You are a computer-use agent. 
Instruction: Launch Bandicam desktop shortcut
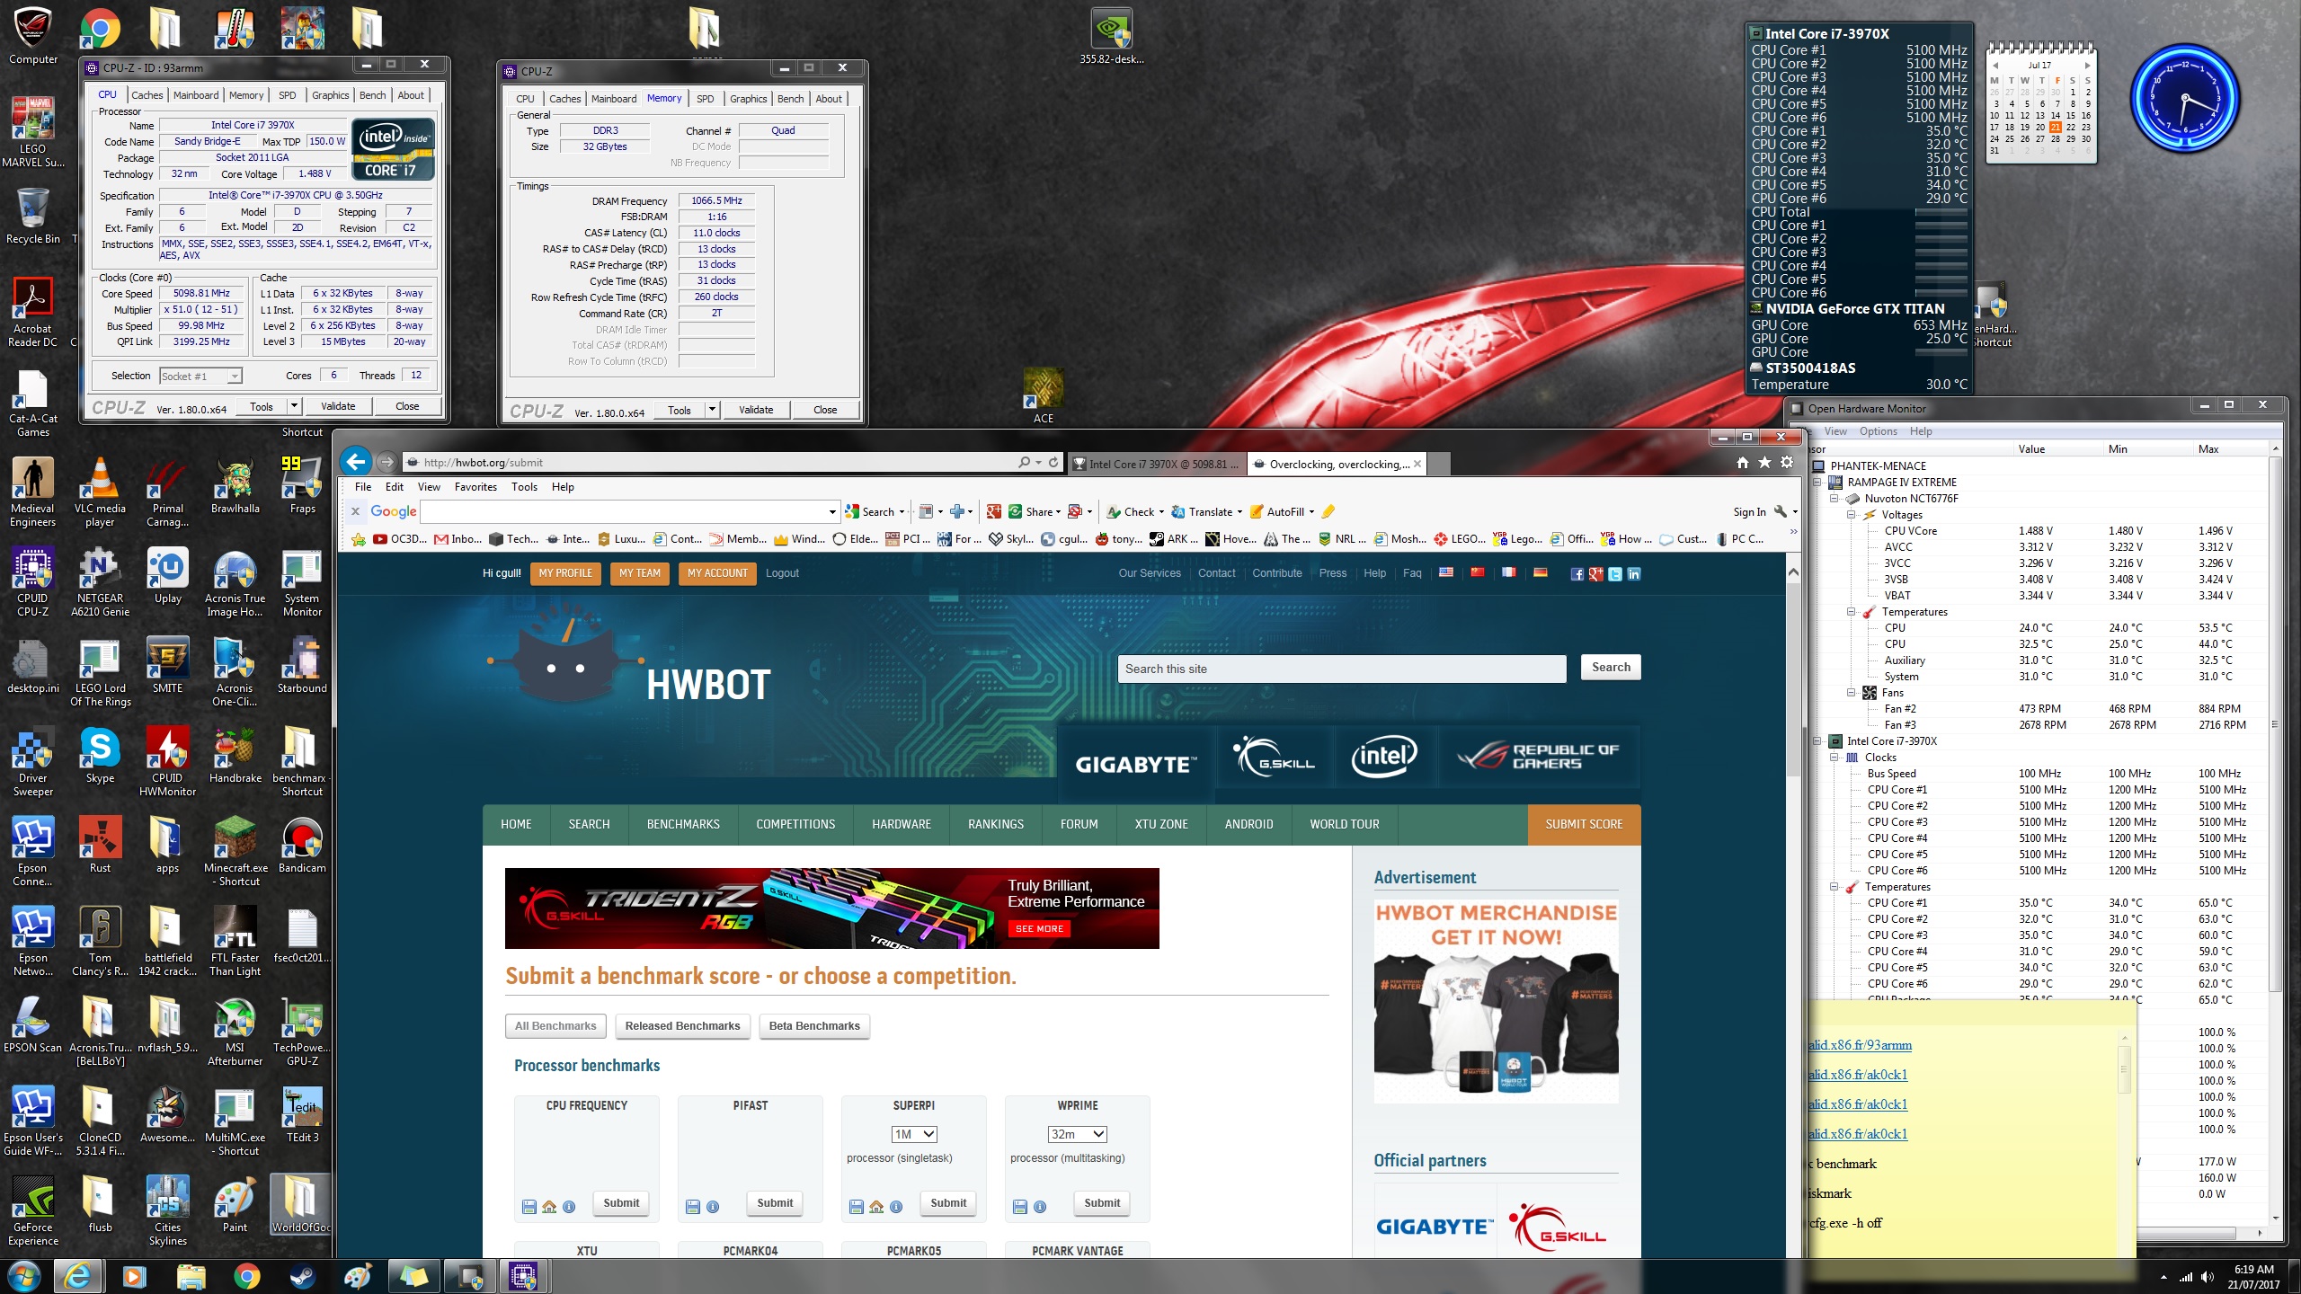[x=302, y=845]
